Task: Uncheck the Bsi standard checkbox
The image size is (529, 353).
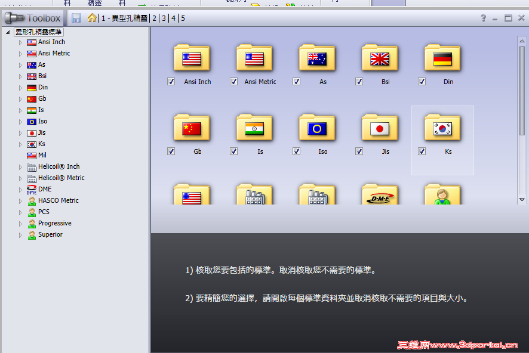Action: pyautogui.click(x=359, y=82)
